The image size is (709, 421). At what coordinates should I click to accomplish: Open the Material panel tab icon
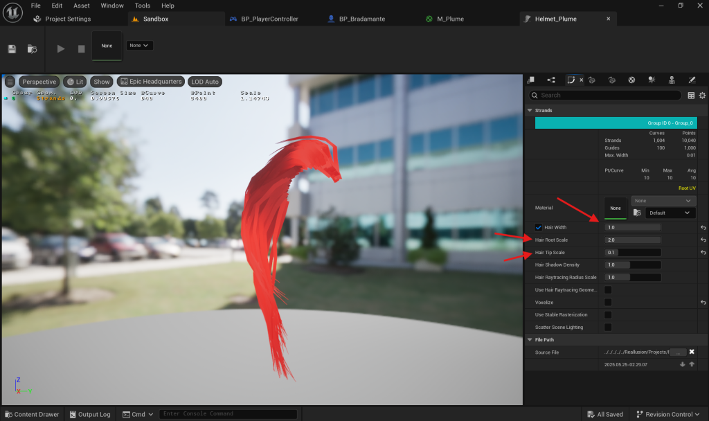click(631, 80)
